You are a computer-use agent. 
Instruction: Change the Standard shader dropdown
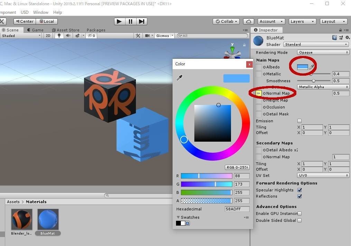(x=316, y=45)
